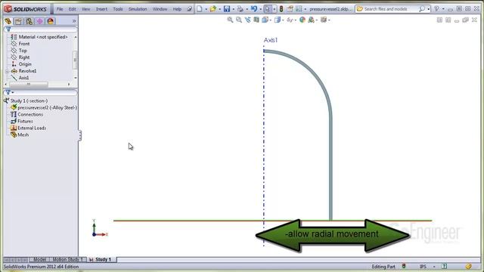This screenshot has width=484, height=272.
Task: Open the View Orientation dropdown arrow
Action: [271, 20]
